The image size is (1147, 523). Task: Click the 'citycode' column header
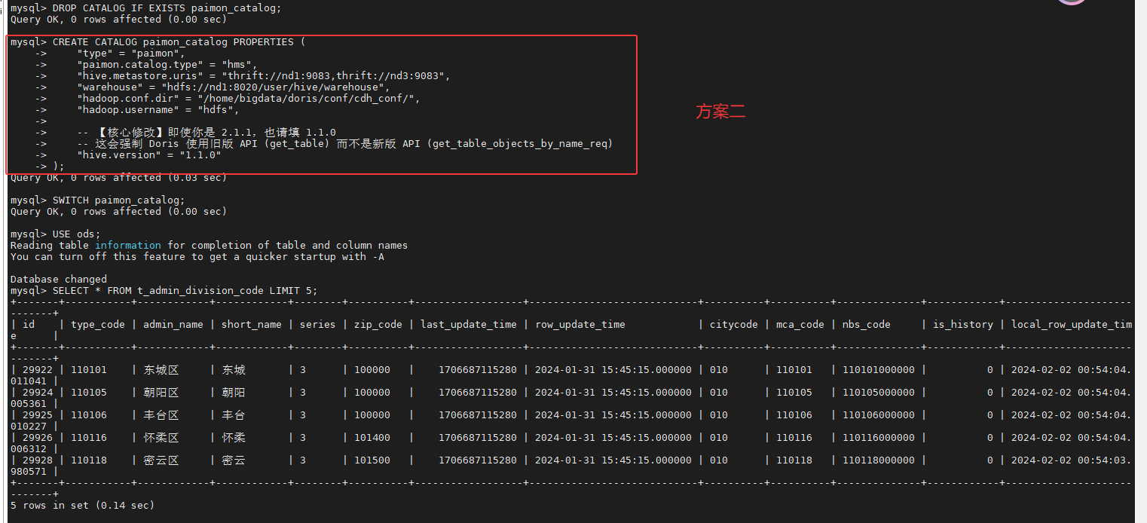coord(734,325)
